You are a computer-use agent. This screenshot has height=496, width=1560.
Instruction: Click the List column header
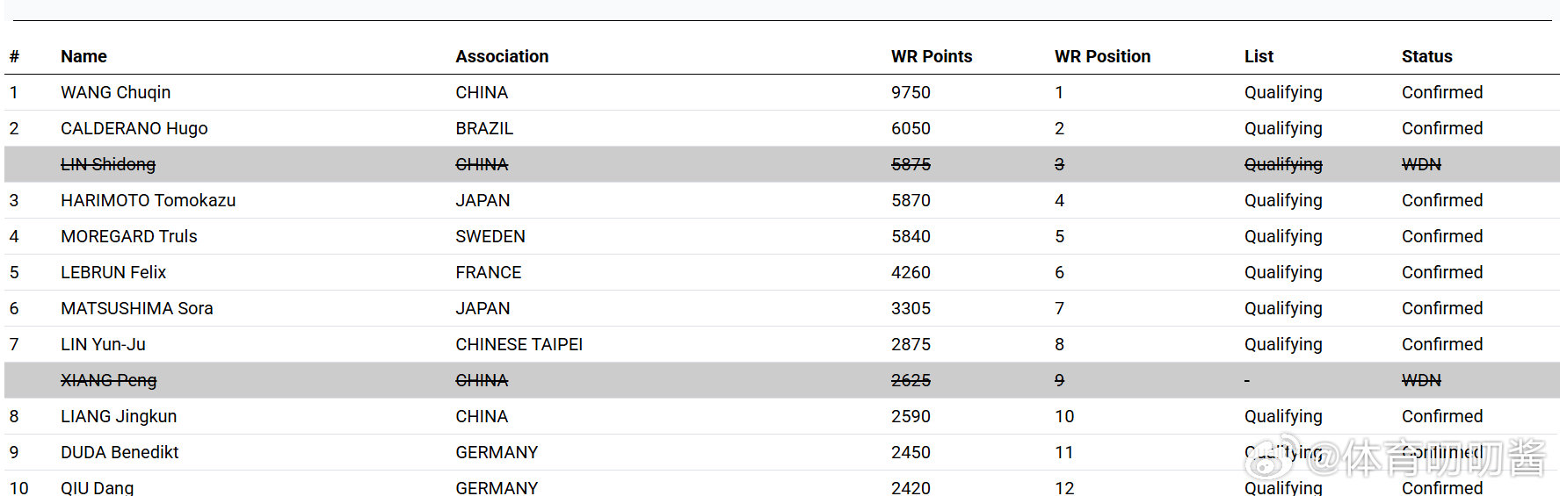coord(1258,56)
